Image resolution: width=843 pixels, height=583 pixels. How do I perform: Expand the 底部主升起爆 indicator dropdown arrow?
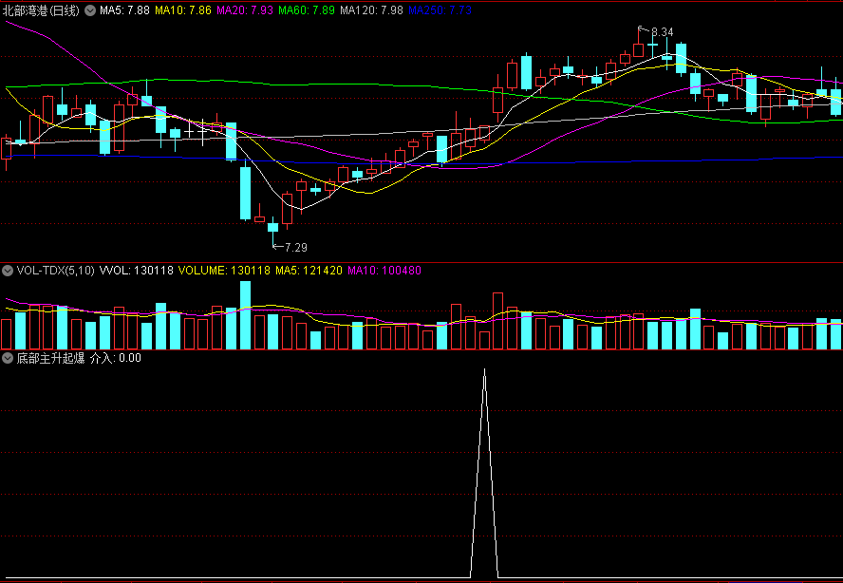pyautogui.click(x=8, y=358)
